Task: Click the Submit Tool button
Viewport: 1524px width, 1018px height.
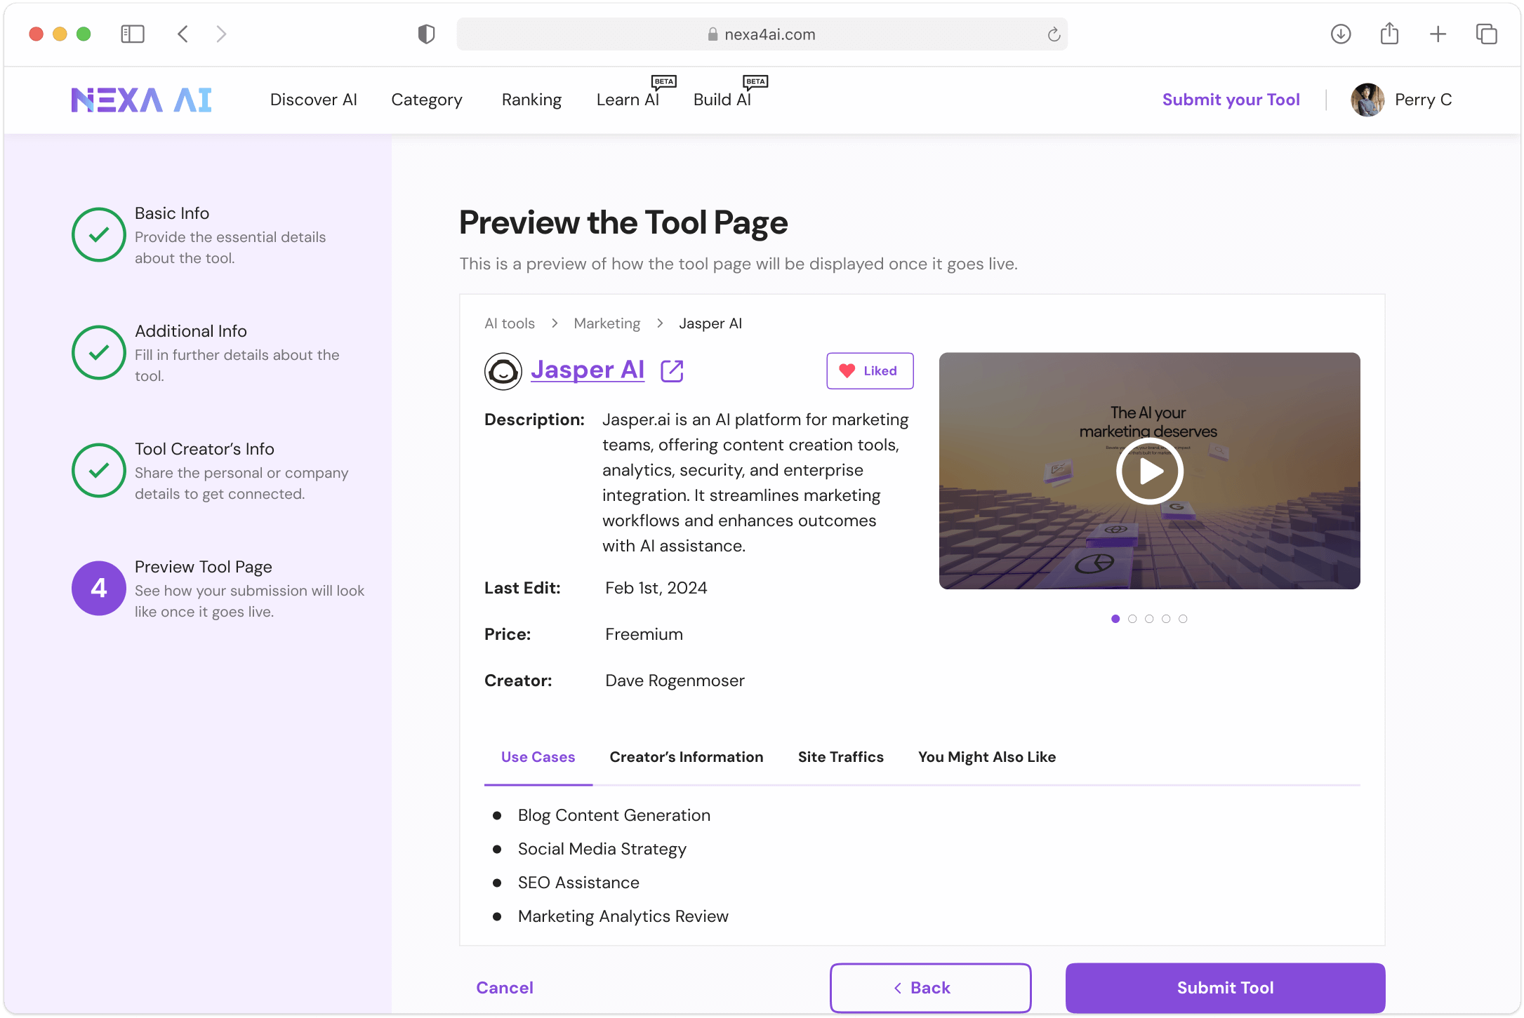Action: point(1225,988)
